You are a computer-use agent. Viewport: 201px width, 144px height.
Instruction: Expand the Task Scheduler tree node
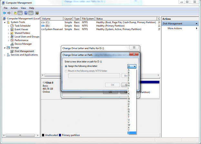click(x=8, y=26)
